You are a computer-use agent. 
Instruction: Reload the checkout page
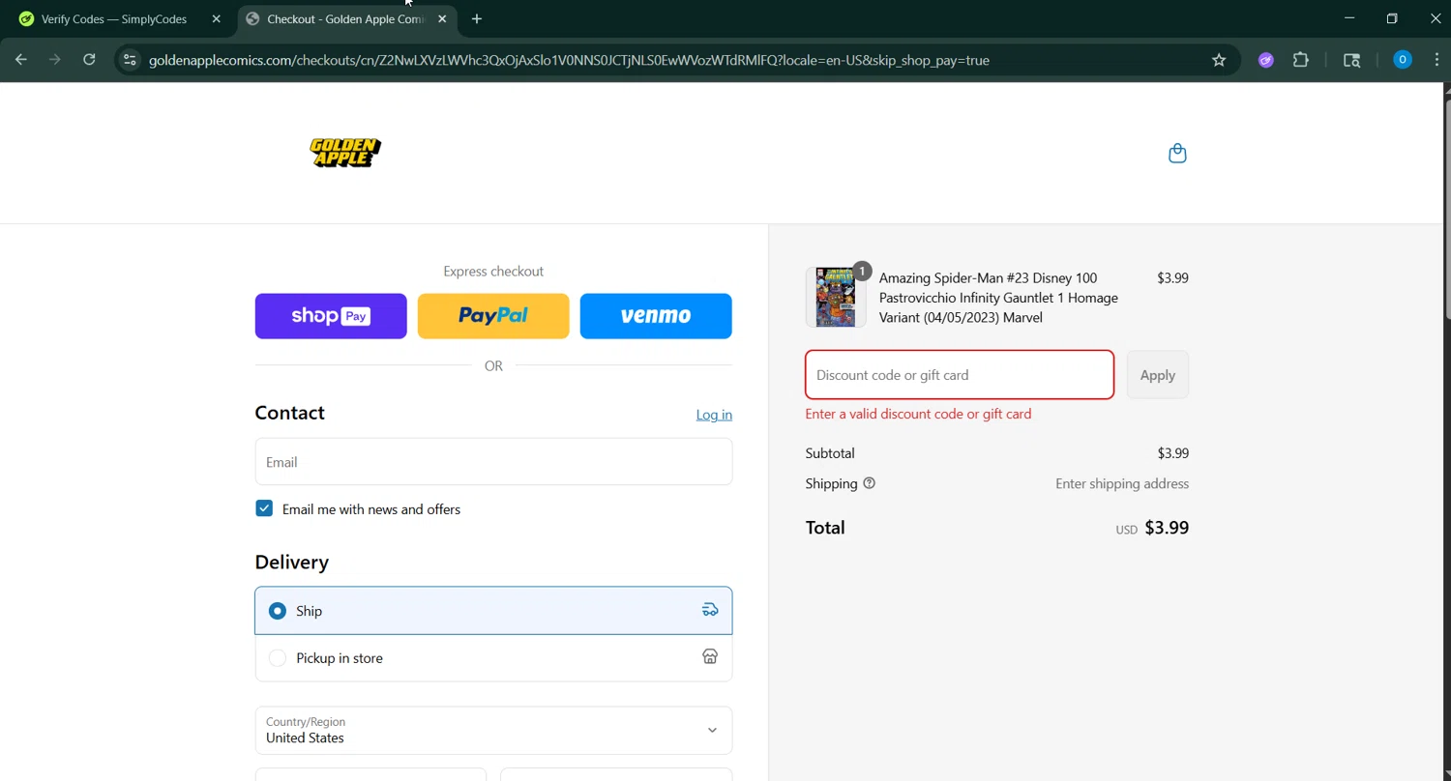coord(89,60)
